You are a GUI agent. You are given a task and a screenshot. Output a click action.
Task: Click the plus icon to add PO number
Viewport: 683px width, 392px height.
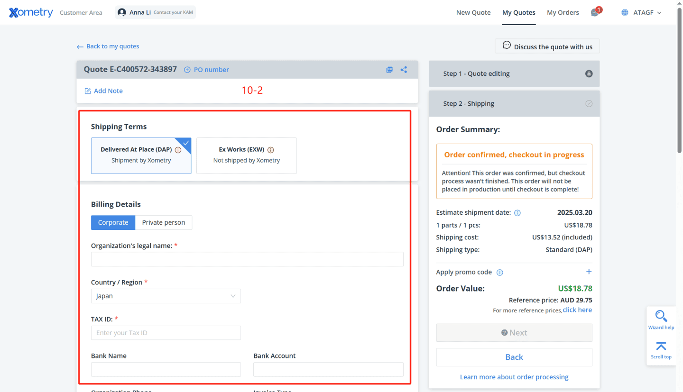point(186,70)
